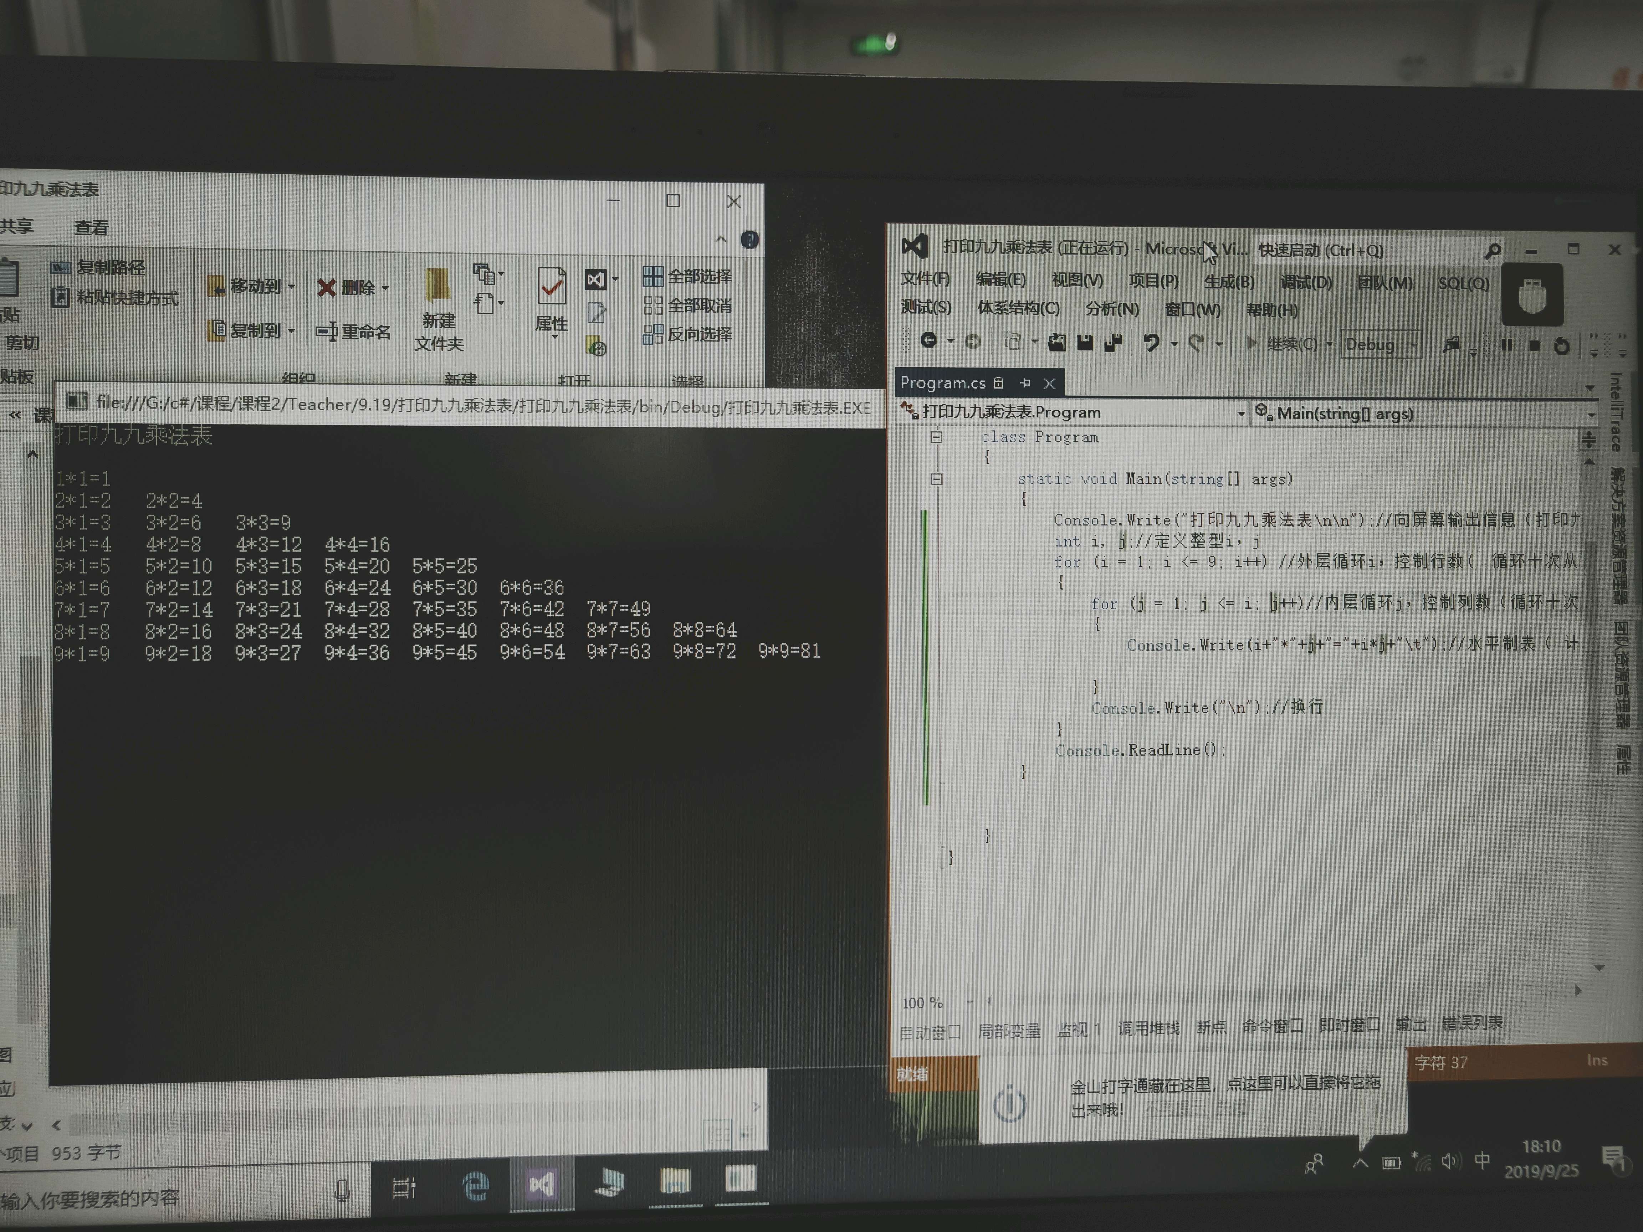Click Paste Shortcut (粘贴快捷方式) in Explorer ribbon
This screenshot has height=1232, width=1643.
coord(115,298)
